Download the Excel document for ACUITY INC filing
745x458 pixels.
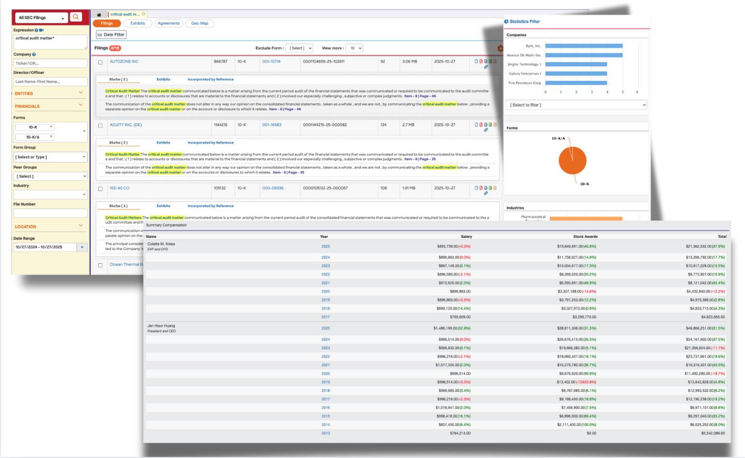[x=491, y=124]
